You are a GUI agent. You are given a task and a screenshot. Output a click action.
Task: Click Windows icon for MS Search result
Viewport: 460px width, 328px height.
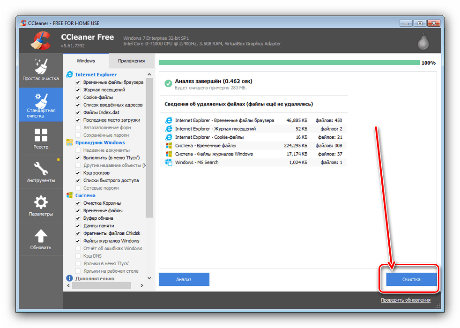[x=169, y=162]
